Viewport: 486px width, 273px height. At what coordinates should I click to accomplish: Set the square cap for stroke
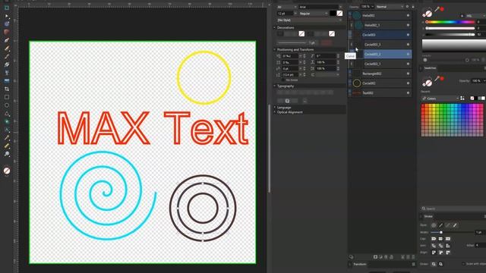point(447,239)
